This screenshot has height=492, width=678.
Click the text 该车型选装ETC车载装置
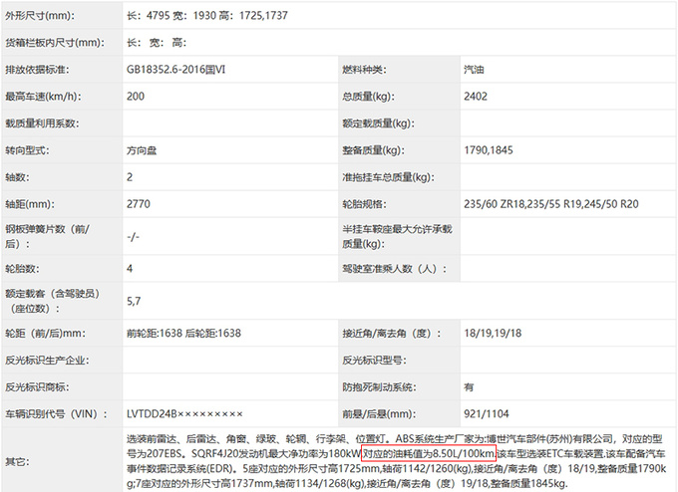tap(549, 453)
